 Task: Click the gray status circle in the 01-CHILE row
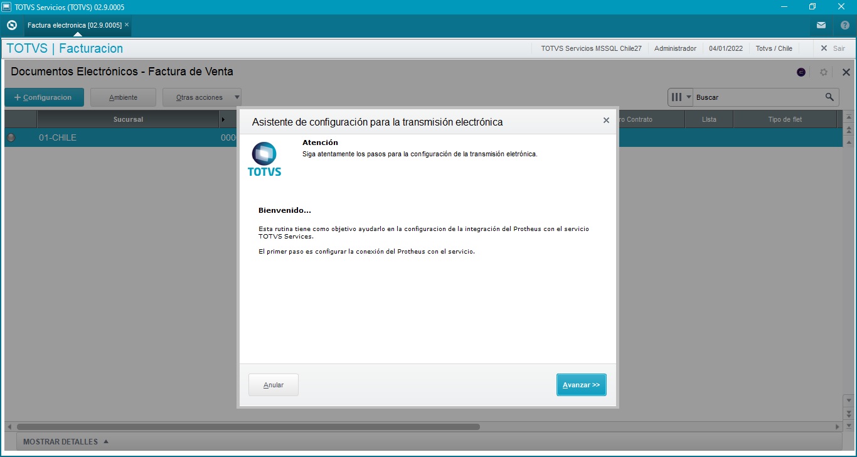[11, 137]
